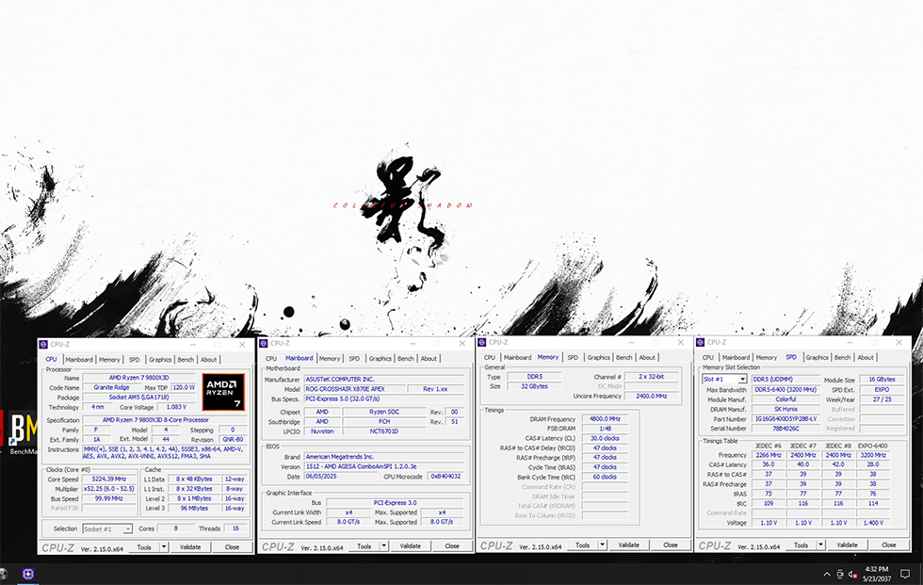Screen dimensions: 923x585
Task: Click the motherboard model 'ROG CROSSHAIR X870E APEX'
Action: [354, 389]
